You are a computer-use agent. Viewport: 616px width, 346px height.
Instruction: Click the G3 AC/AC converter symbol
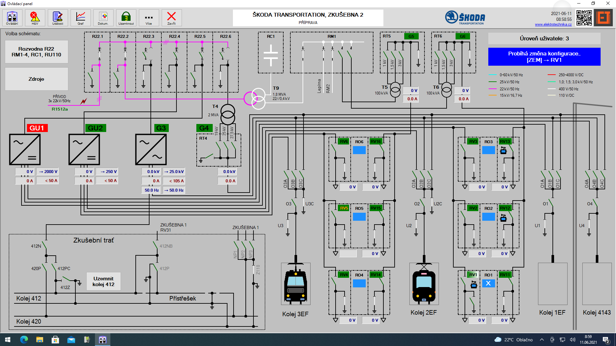[x=151, y=150]
